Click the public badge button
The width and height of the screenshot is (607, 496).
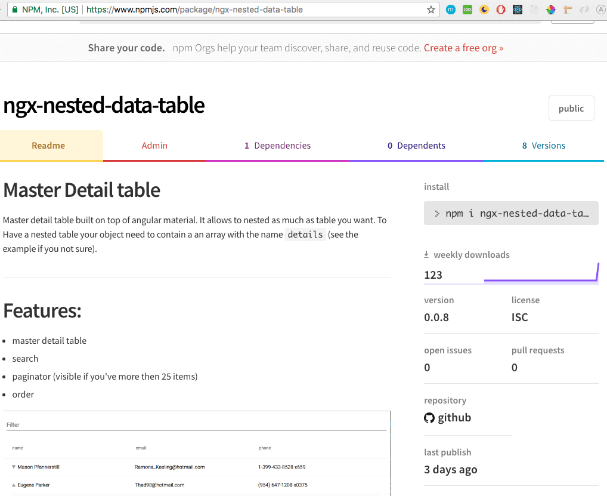(571, 108)
